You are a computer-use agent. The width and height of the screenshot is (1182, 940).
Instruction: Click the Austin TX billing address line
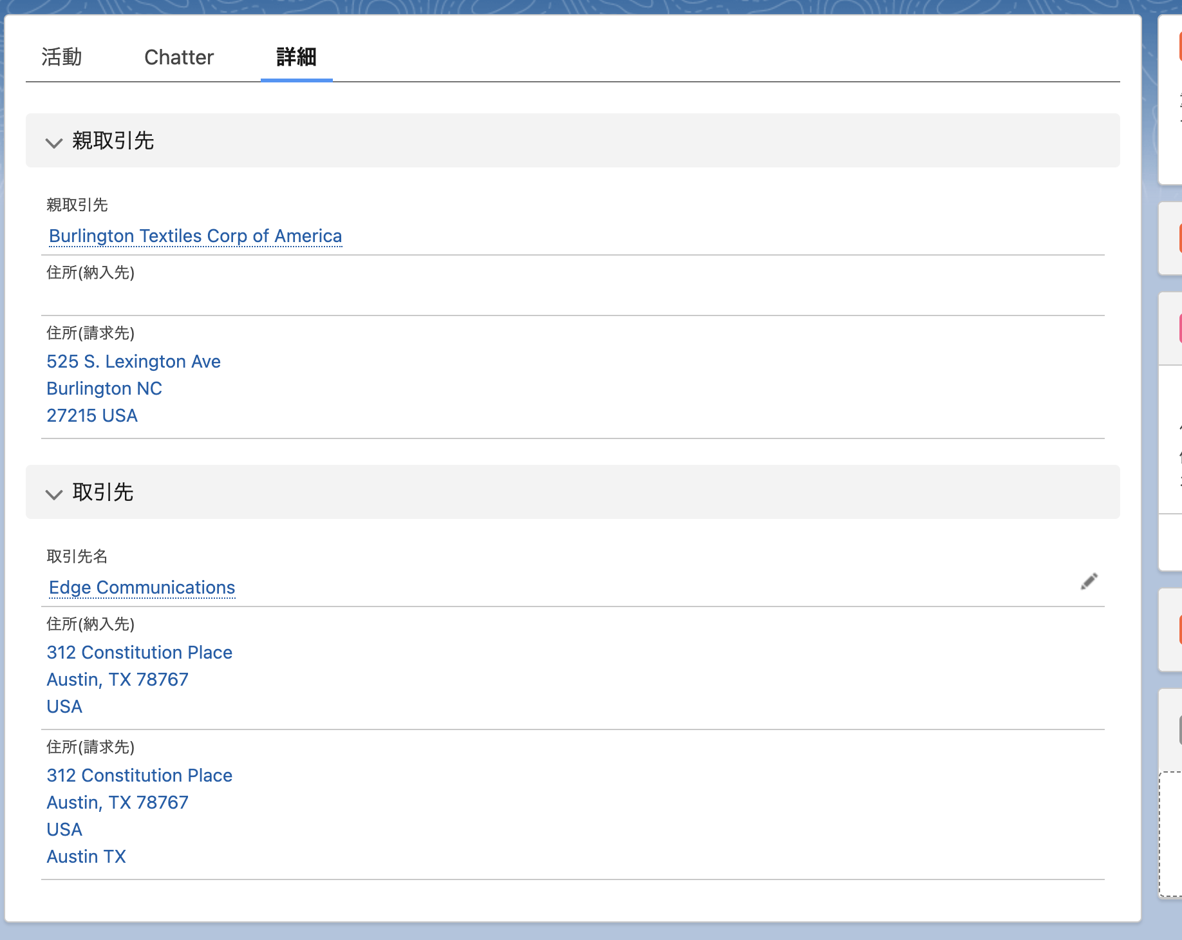coord(86,856)
